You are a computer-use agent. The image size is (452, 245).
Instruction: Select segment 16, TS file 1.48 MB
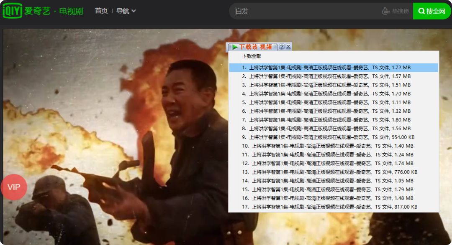pos(334,198)
